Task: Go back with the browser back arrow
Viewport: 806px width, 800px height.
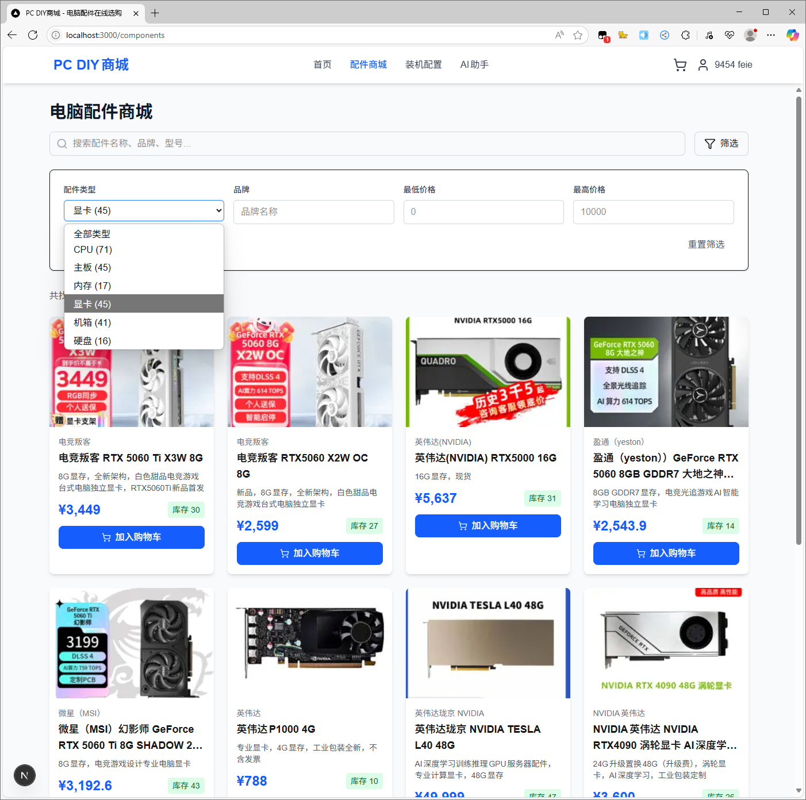Action: (x=12, y=35)
